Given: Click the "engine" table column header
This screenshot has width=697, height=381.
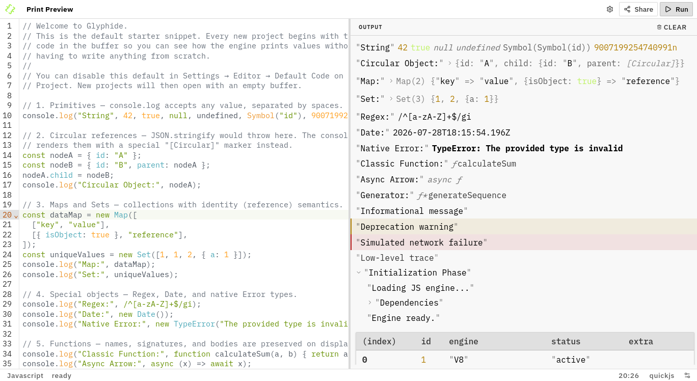Looking at the screenshot, I should pos(464,341).
